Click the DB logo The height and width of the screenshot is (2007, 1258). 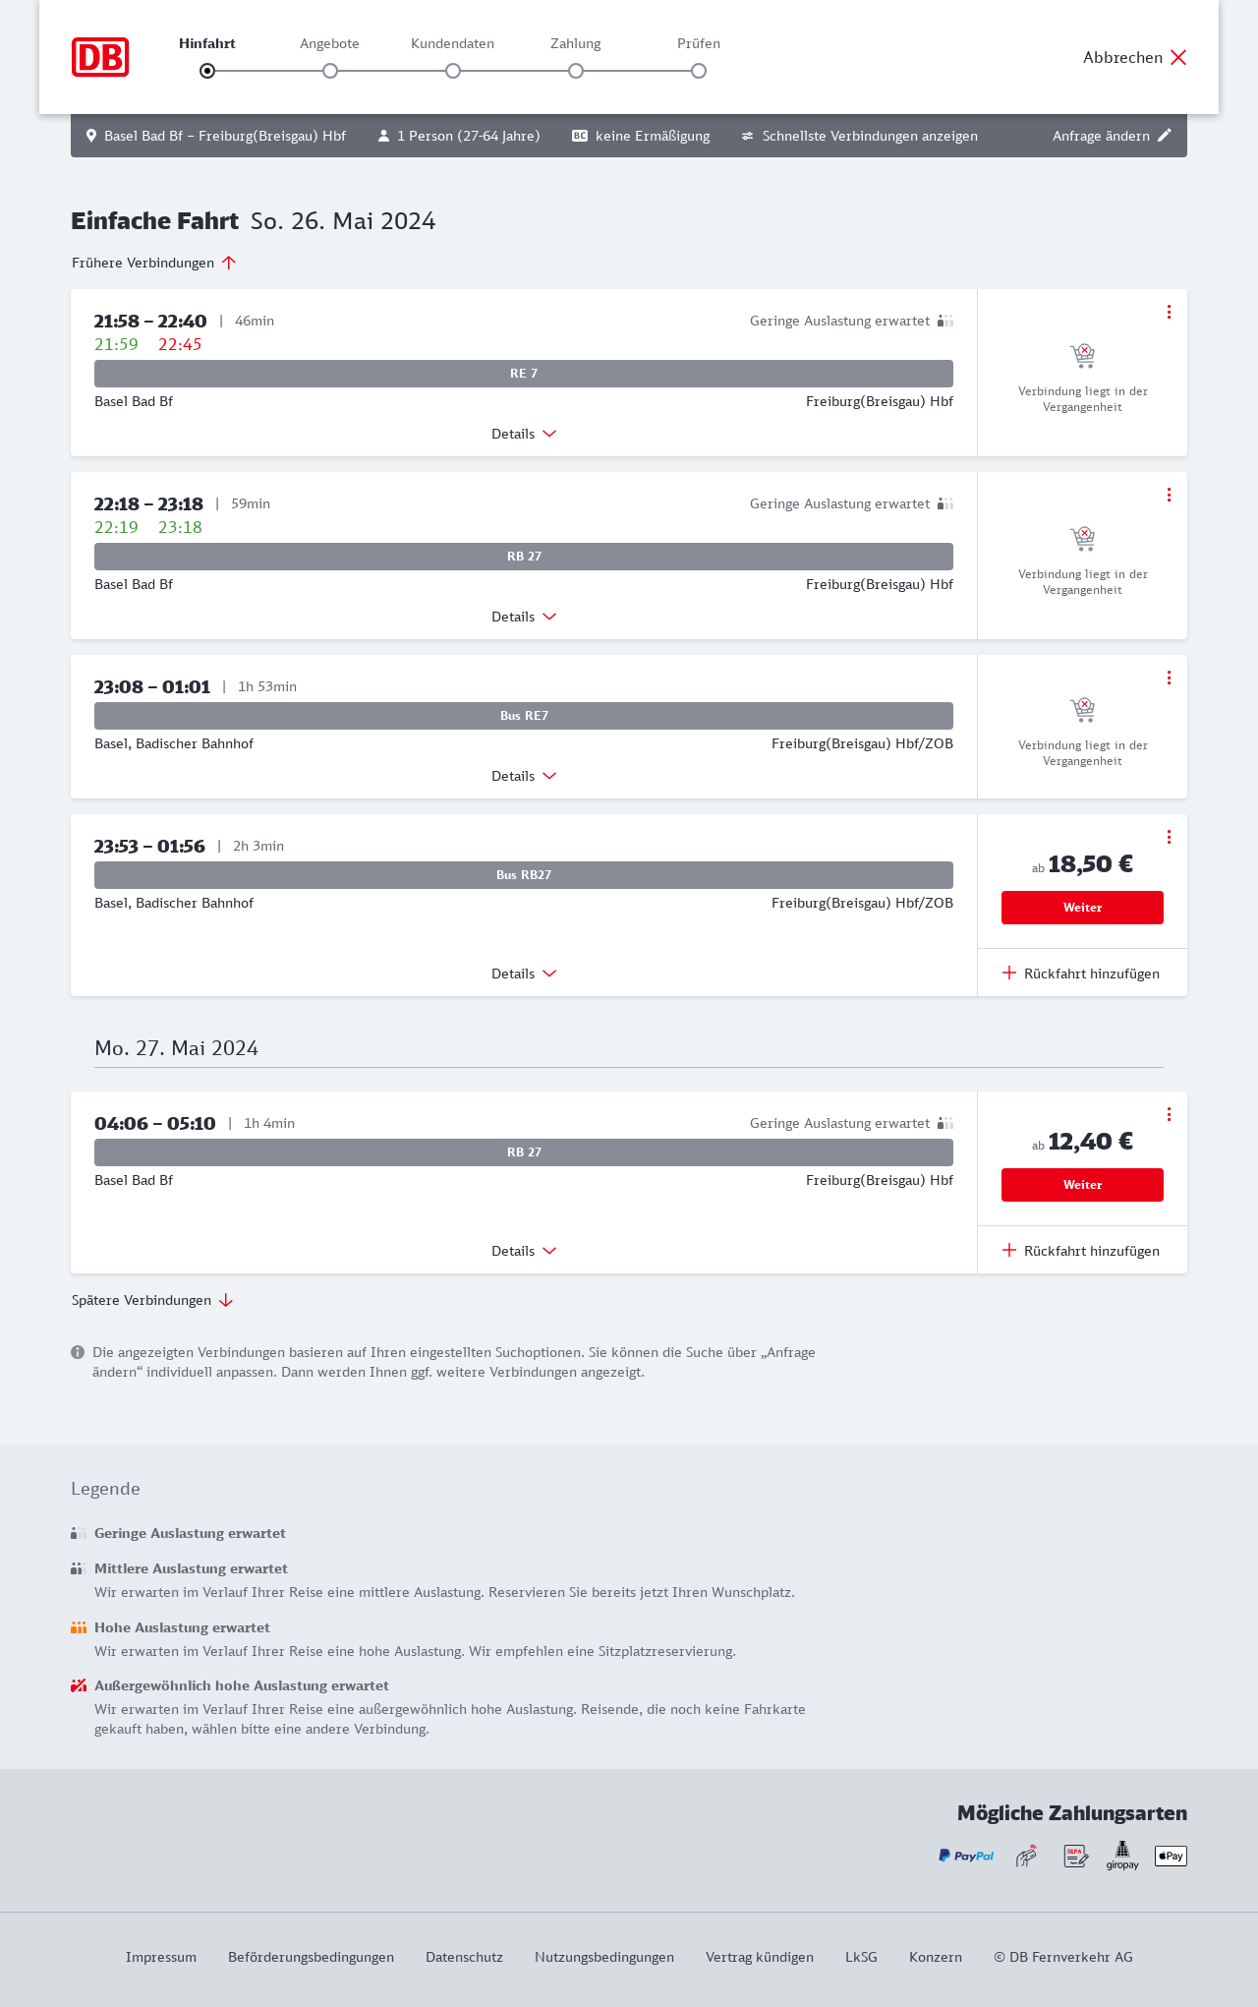tap(100, 57)
